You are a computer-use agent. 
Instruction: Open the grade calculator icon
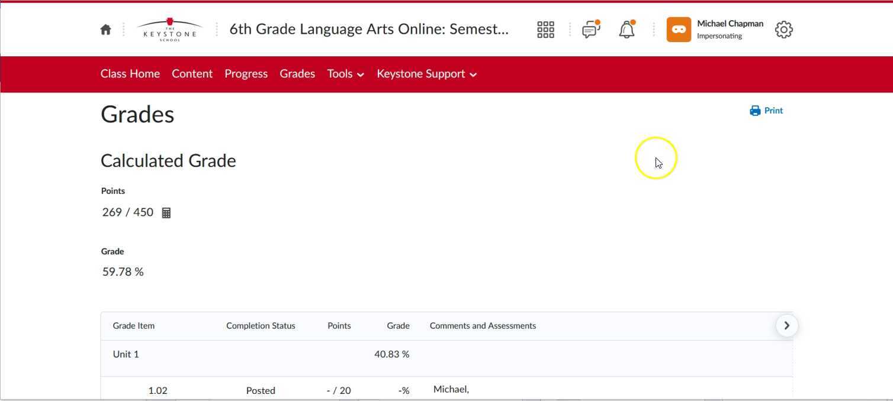pos(166,212)
